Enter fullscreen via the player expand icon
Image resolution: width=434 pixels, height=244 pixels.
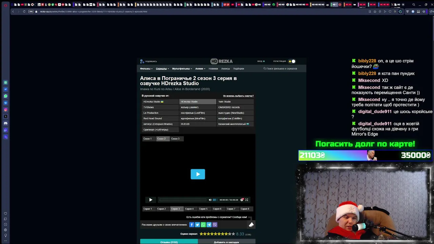coord(247,200)
